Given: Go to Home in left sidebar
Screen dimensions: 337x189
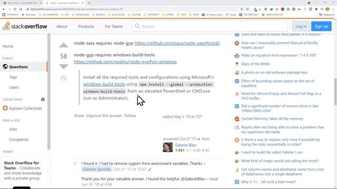Looking at the screenshot, I should 8,46.
